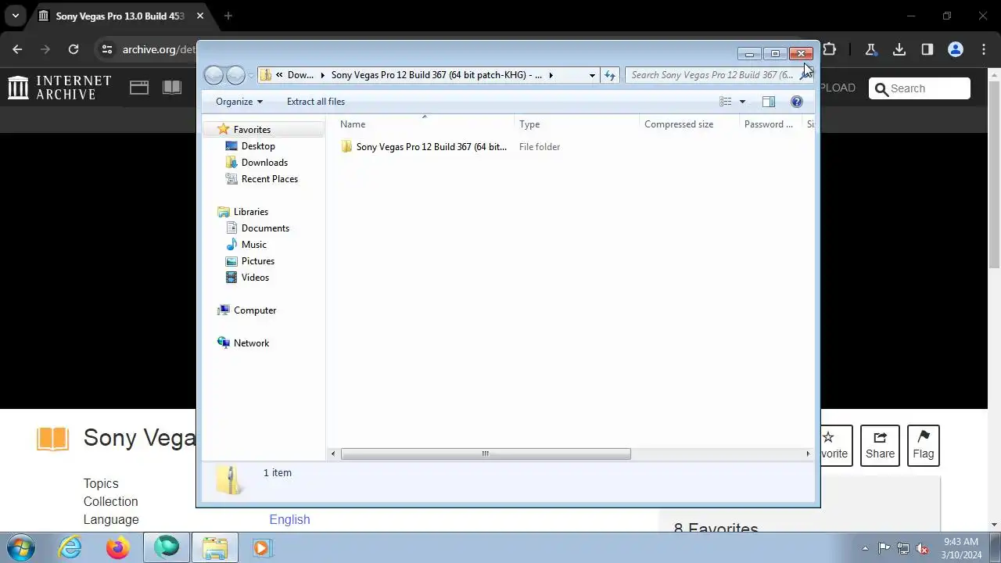This screenshot has height=563, width=1001.
Task: Select Recent Places in navigation pane
Action: point(270,179)
